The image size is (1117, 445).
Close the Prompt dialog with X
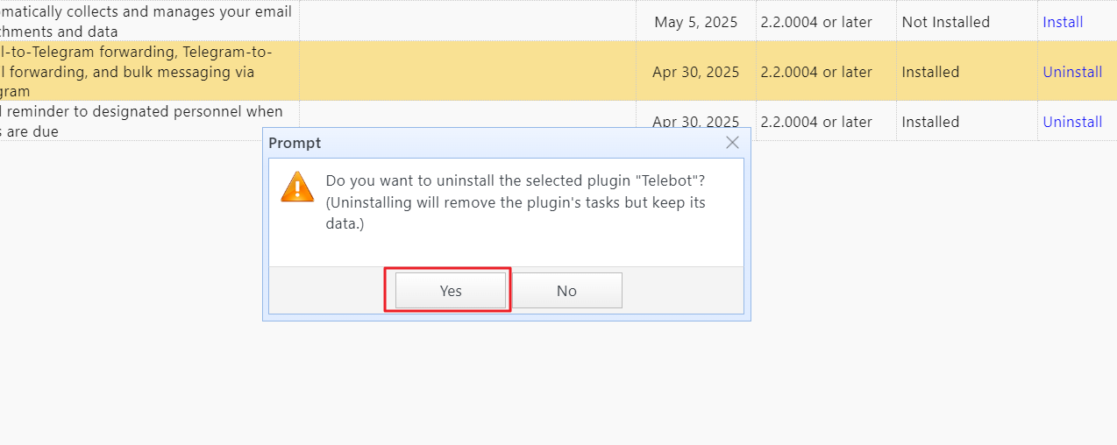tap(733, 143)
